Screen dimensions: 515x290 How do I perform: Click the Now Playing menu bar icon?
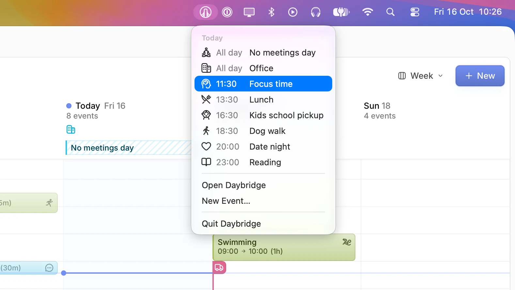(293, 12)
